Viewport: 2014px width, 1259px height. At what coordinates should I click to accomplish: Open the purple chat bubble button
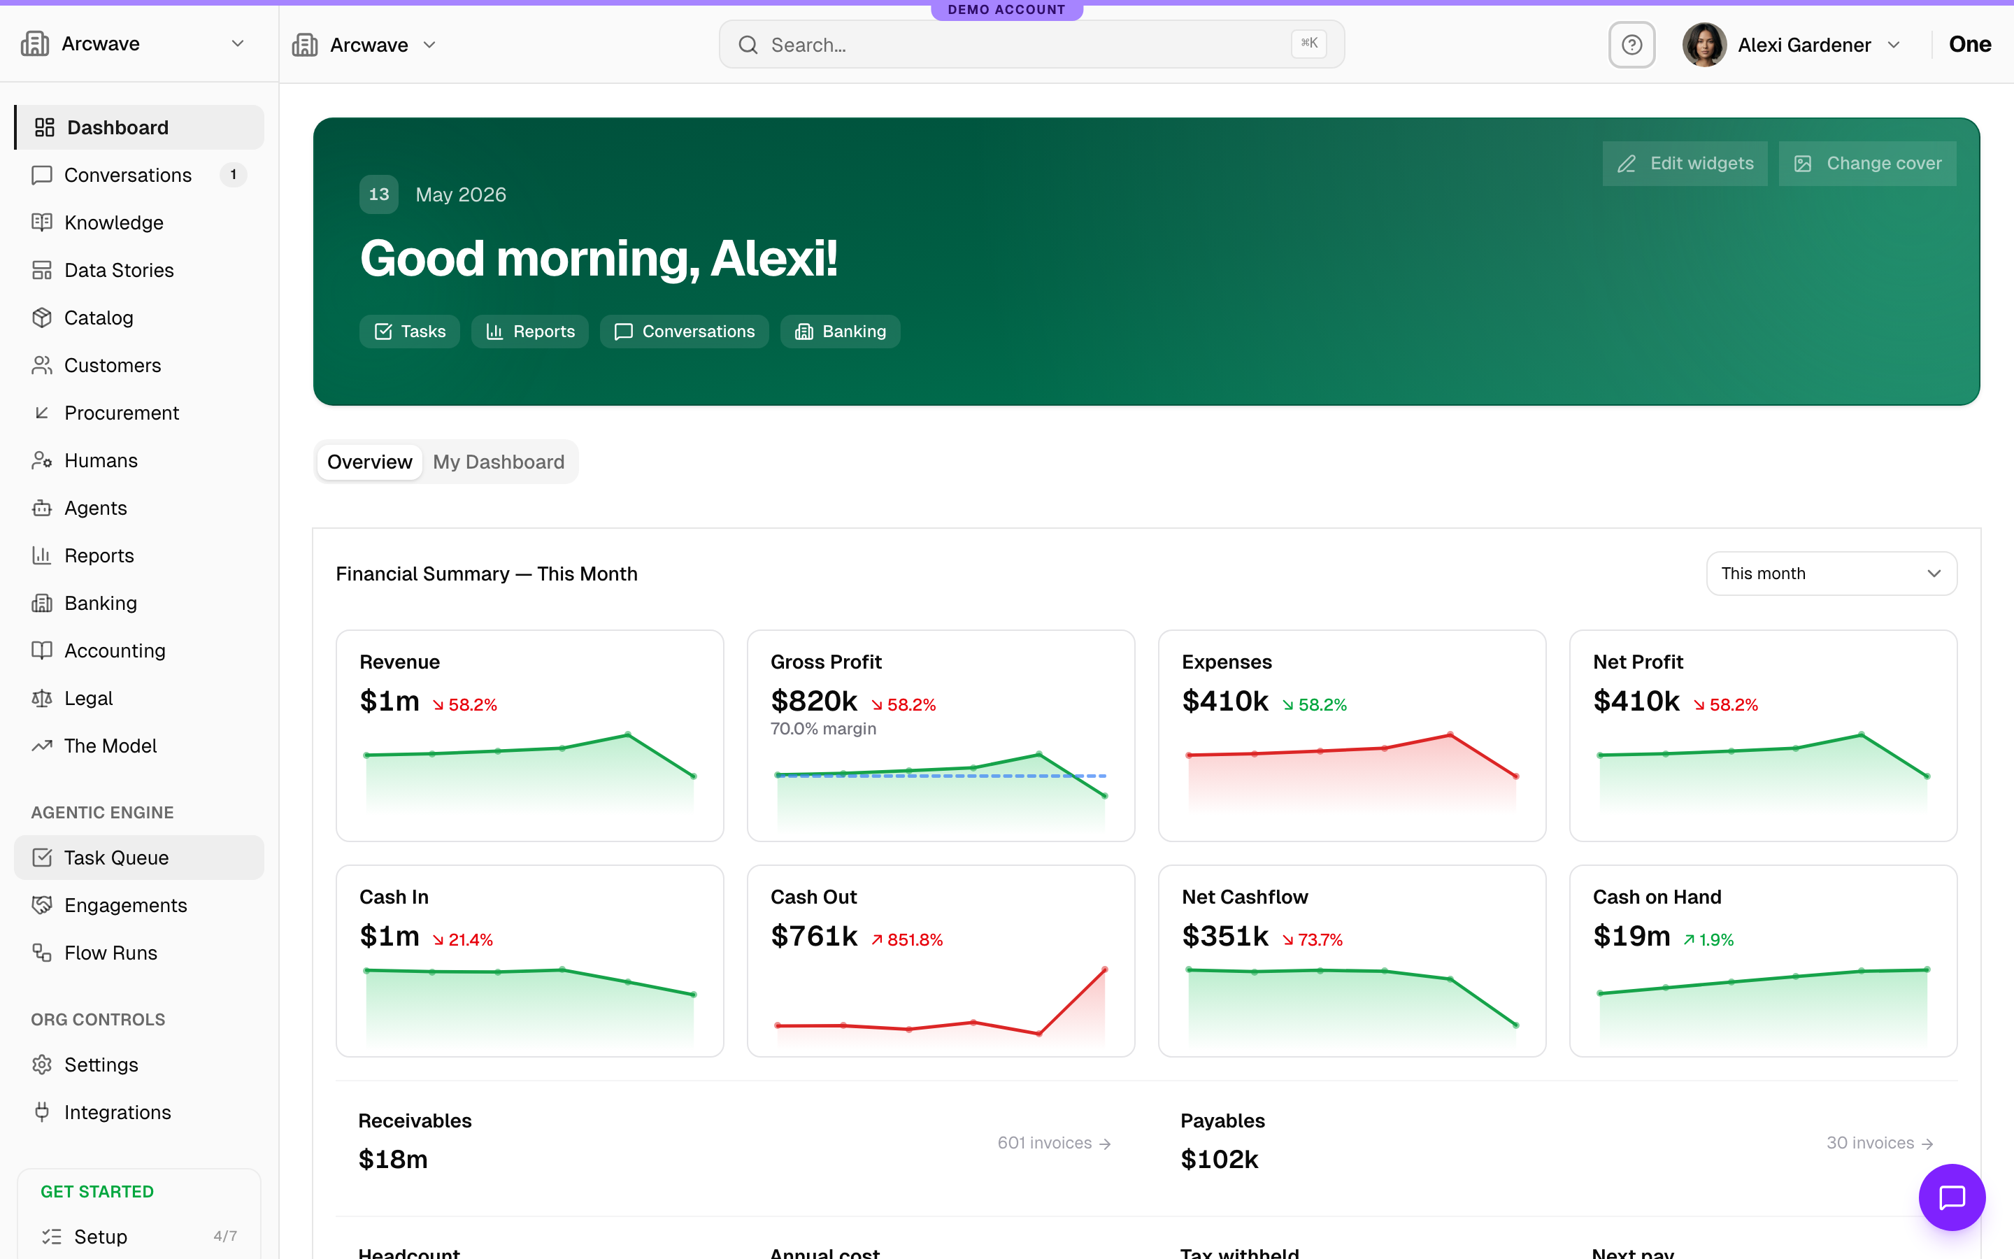(x=1952, y=1197)
